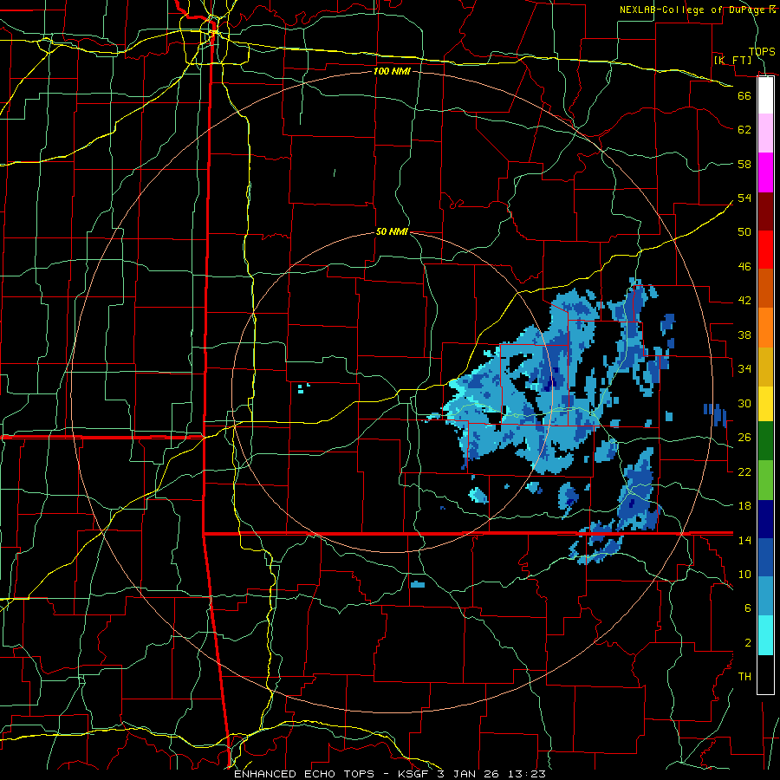Viewport: 780px width, 780px height.
Task: Click the small isolated echo below the state border
Action: pyautogui.click(x=418, y=584)
